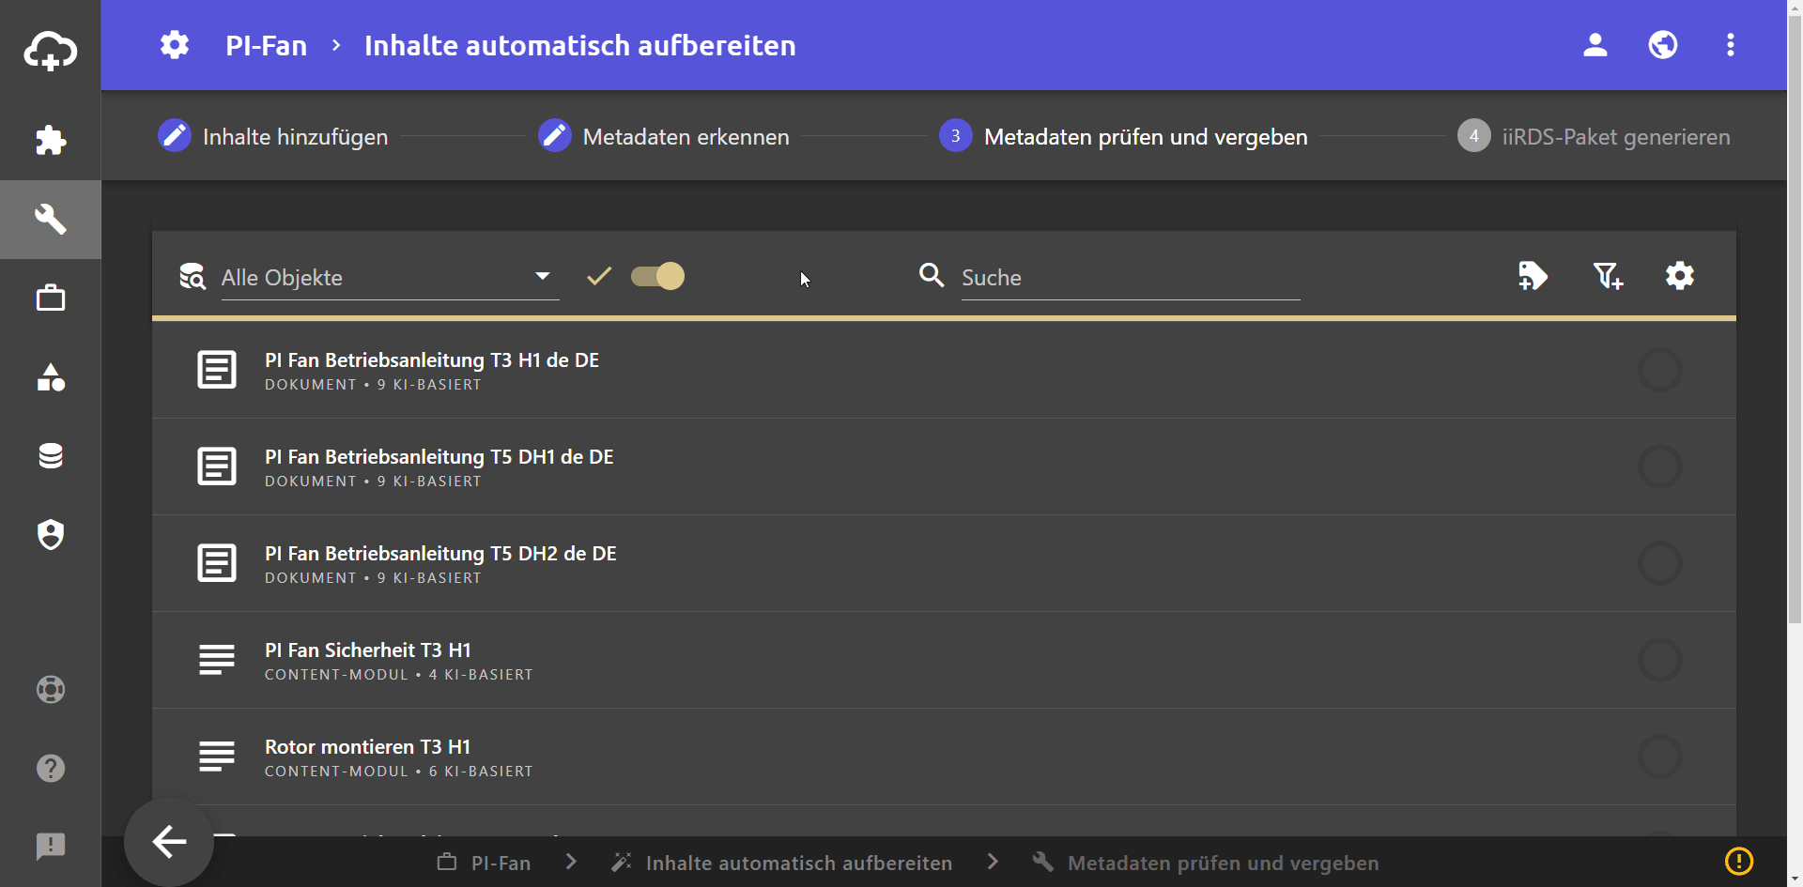Screen dimensions: 1803x887
Task: Click the header gear settings icon
Action: [x=175, y=45]
